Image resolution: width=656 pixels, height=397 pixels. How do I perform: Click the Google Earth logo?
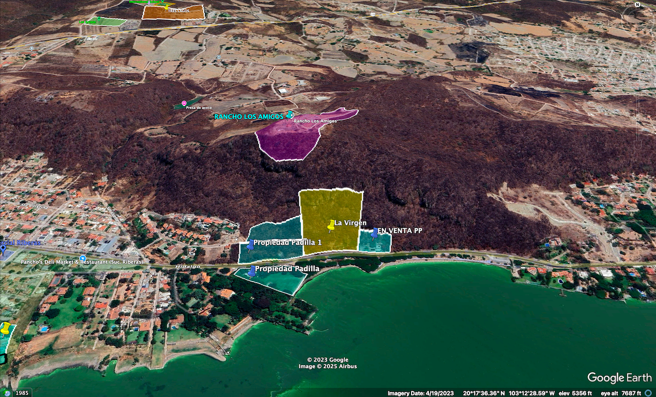point(619,378)
